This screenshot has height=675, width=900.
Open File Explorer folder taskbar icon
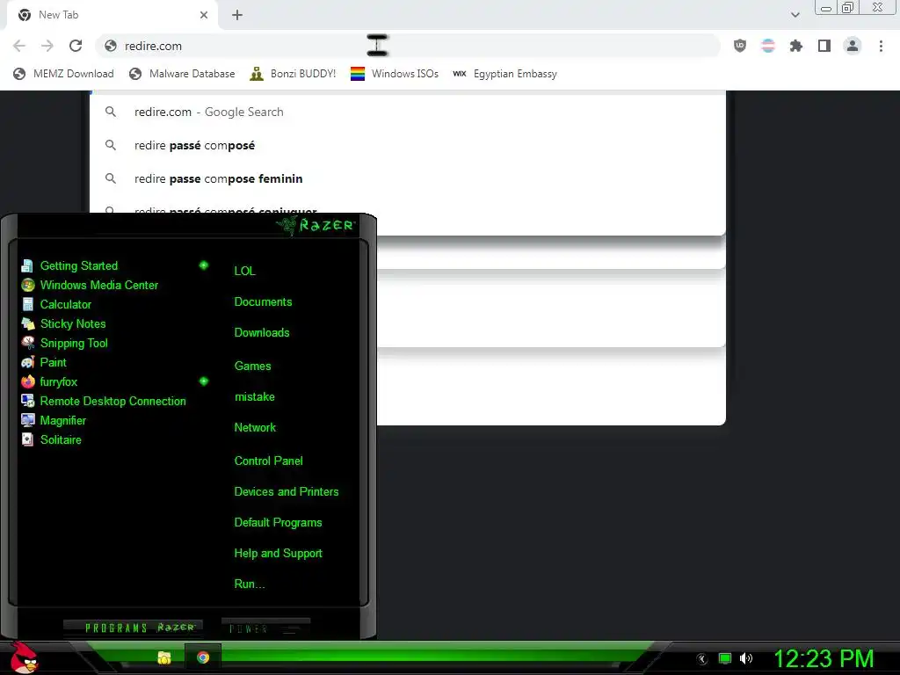pyautogui.click(x=164, y=657)
